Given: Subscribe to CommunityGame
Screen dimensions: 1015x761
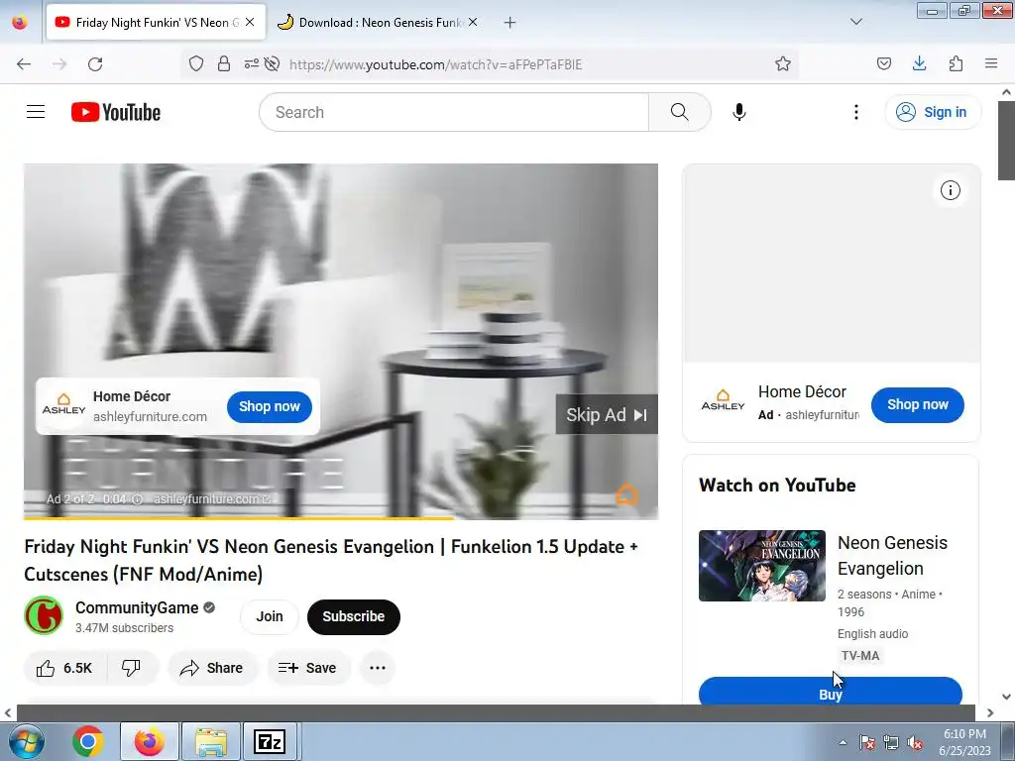Looking at the screenshot, I should [354, 616].
